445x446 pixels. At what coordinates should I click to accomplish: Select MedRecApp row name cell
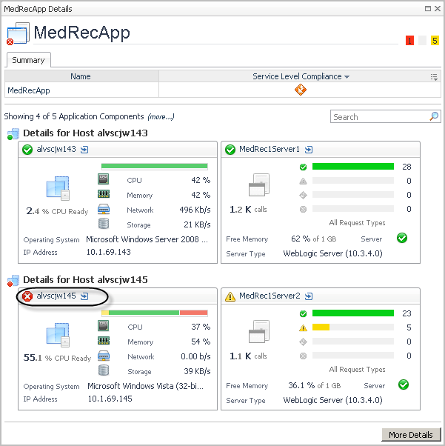(81, 90)
